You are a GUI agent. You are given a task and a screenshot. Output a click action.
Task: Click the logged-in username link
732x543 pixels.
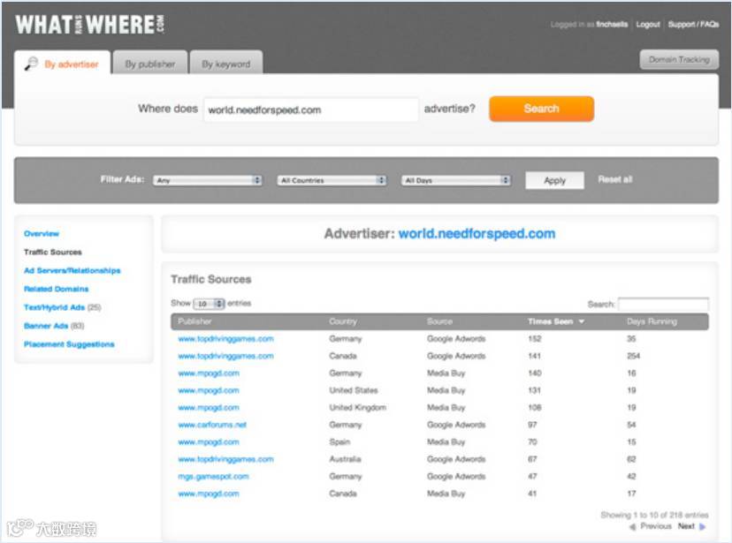612,24
